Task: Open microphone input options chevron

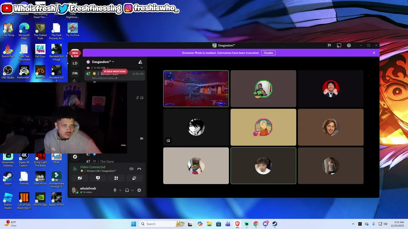Action: coord(120,190)
